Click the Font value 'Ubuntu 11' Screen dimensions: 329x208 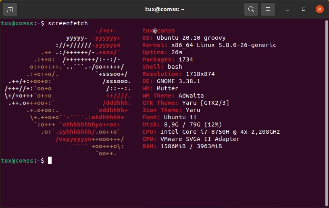click(180, 117)
